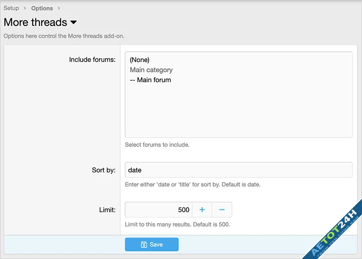Click the Limit number field showing 500
This screenshot has height=259, width=362.
click(159, 210)
